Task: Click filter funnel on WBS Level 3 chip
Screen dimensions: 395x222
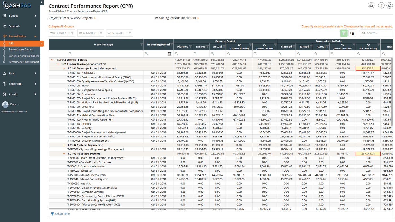Action: click(x=130, y=33)
